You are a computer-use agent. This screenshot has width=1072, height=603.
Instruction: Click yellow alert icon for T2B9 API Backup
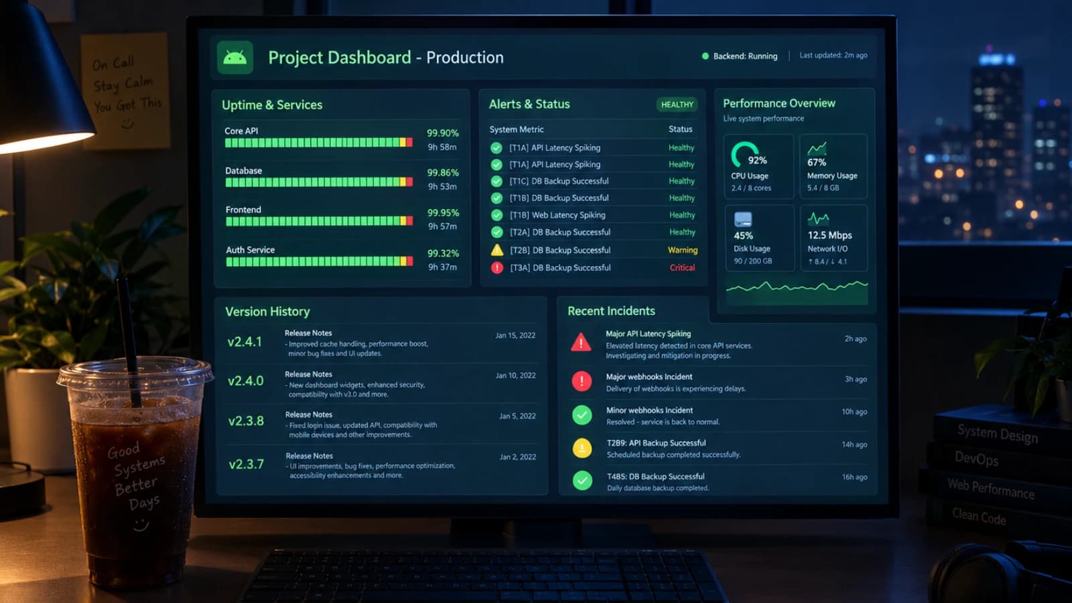point(582,448)
